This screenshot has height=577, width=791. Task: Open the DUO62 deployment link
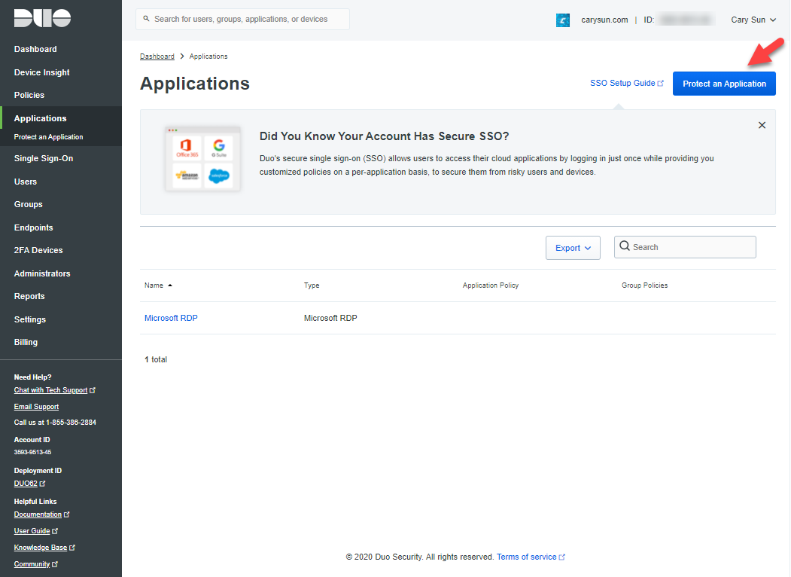tap(29, 484)
